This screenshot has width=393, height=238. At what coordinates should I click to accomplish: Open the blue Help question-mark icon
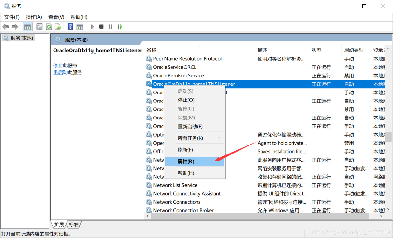(70, 27)
